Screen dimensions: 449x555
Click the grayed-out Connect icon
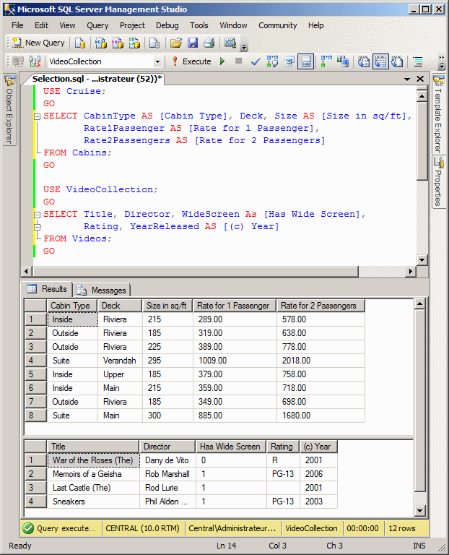tap(17, 61)
